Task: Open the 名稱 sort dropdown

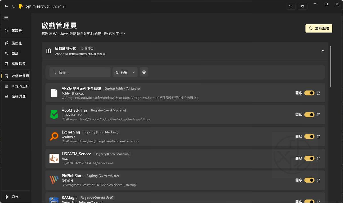Action: (x=125, y=72)
